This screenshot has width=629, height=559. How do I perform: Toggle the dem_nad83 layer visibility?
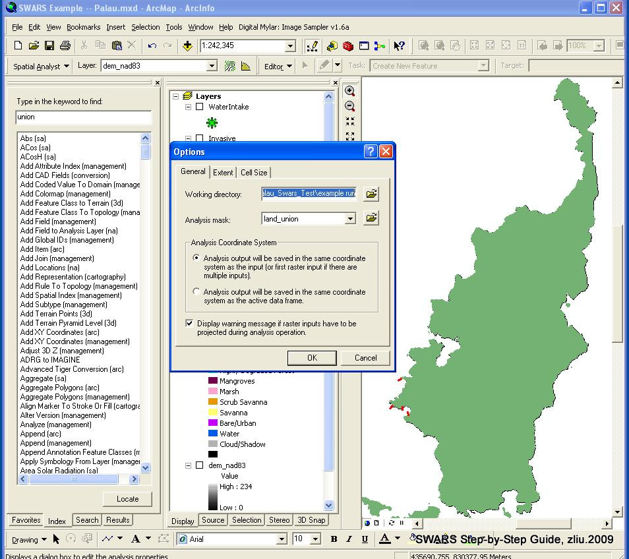coord(199,465)
